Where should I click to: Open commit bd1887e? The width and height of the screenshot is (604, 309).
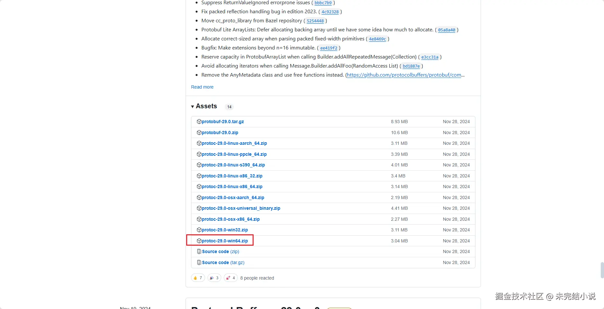pos(411,66)
